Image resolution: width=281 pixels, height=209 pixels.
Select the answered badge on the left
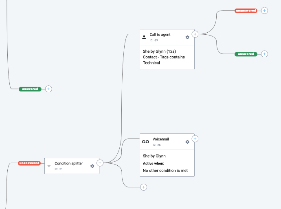pos(30,89)
